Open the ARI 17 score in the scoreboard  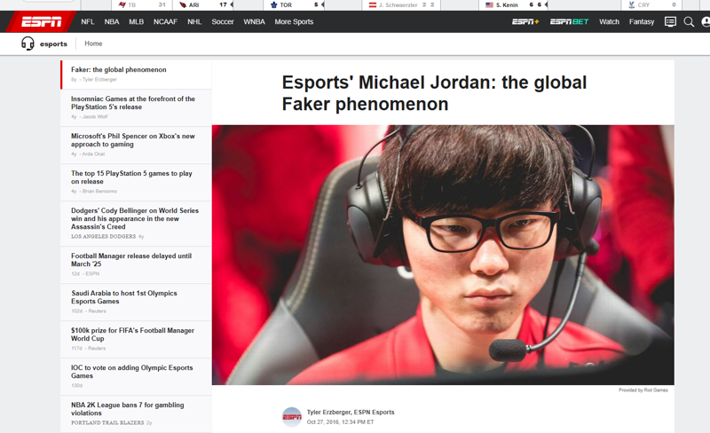pyautogui.click(x=203, y=5)
